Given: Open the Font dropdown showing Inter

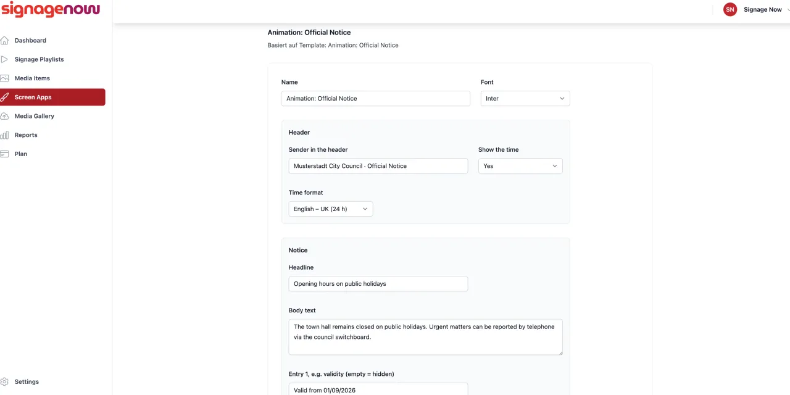Looking at the screenshot, I should click(525, 99).
